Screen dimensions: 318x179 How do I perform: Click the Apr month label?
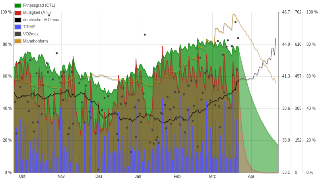[251, 176]
